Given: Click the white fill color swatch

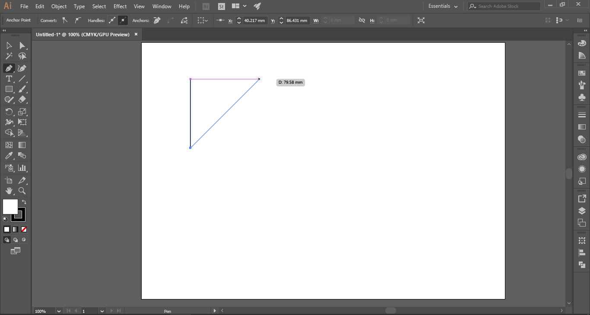Looking at the screenshot, I should coord(10,207).
